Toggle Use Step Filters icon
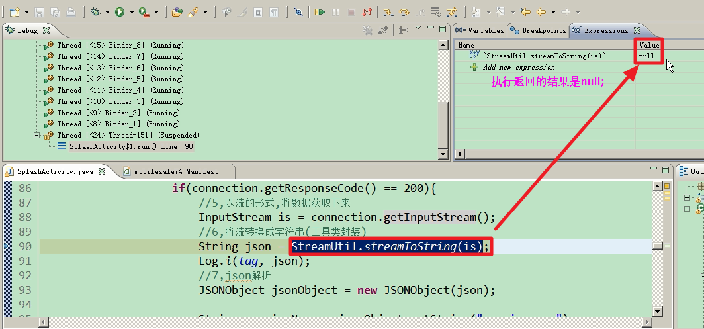This screenshot has width=704, height=329. 452,12
